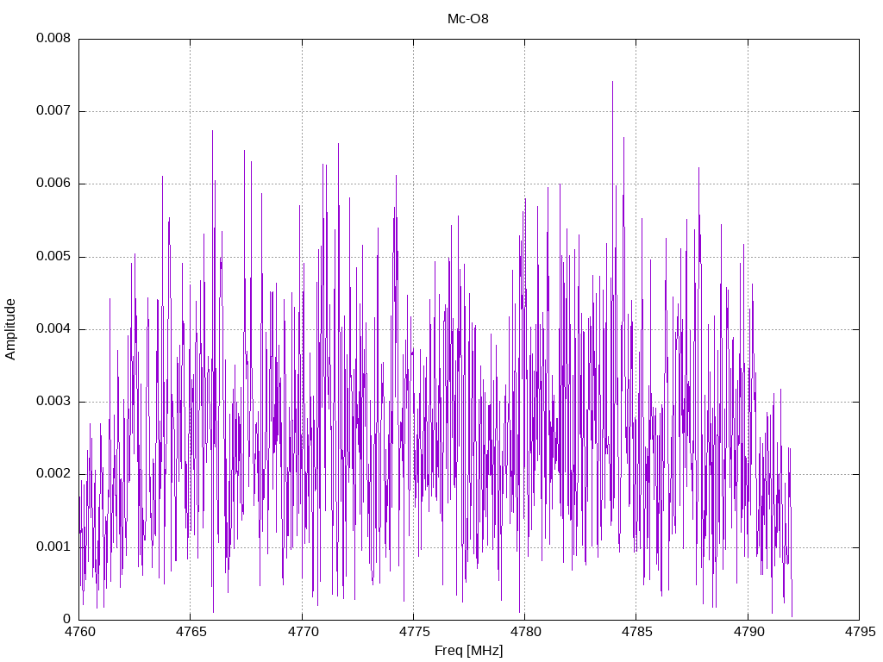This screenshot has height=662, width=883.
Task: Click the 0.001 y-axis tick label
Action: click(x=53, y=546)
